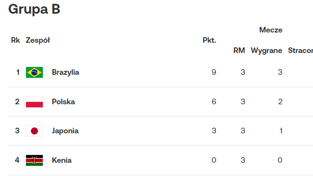Click the Kenya flag icon
The image size is (313, 176).
tap(34, 160)
